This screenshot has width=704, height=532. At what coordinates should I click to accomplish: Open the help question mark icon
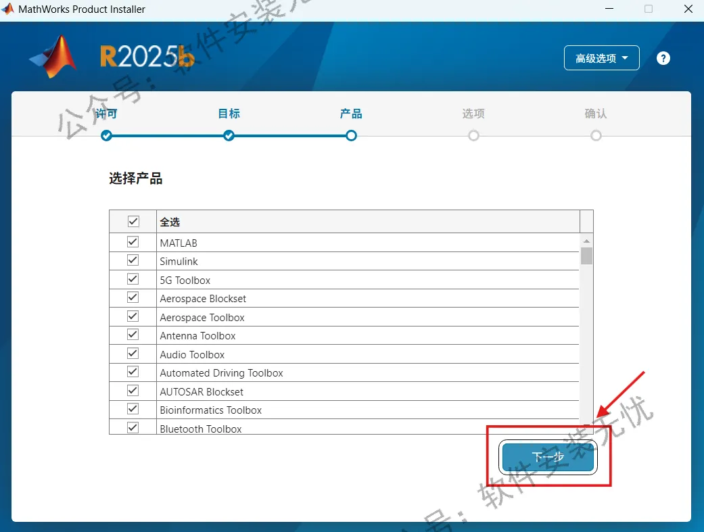pos(663,58)
